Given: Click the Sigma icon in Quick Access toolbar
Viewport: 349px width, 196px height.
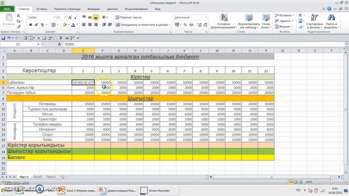Looking at the screenshot, I should pos(61,38).
